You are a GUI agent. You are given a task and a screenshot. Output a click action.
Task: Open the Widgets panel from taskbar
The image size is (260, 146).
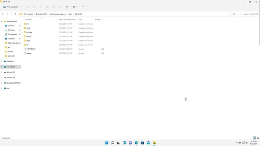click(x=125, y=143)
